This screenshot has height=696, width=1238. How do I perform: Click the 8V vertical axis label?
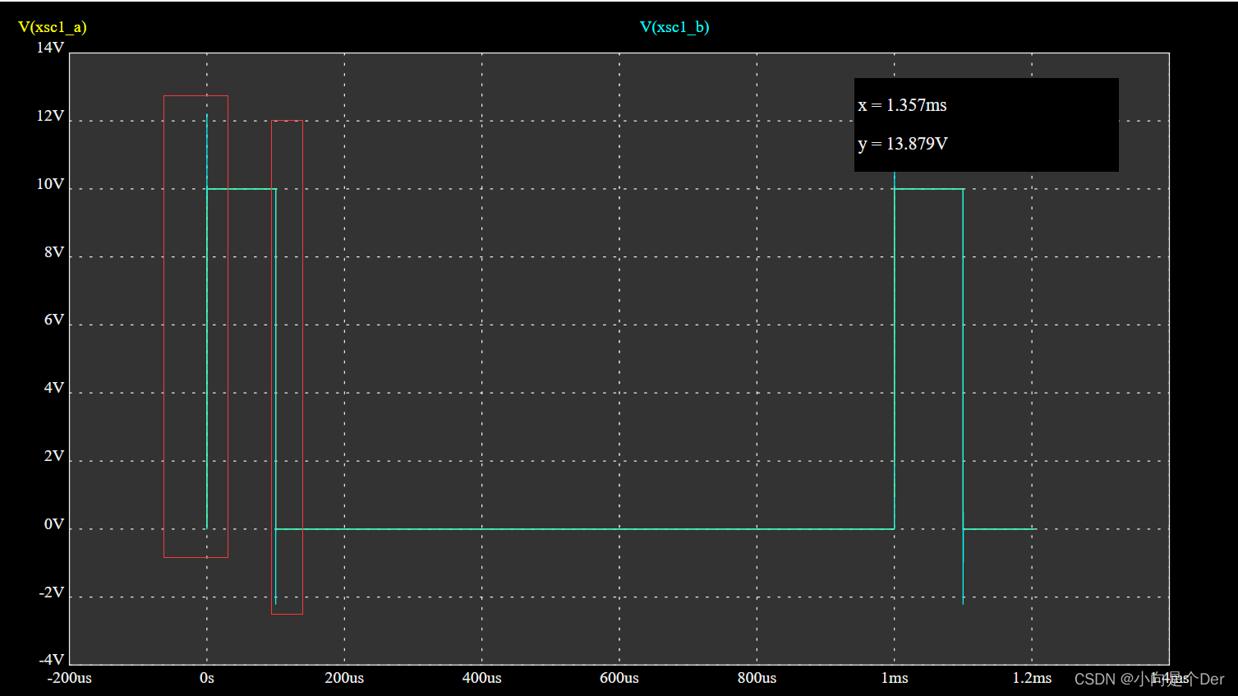click(54, 252)
